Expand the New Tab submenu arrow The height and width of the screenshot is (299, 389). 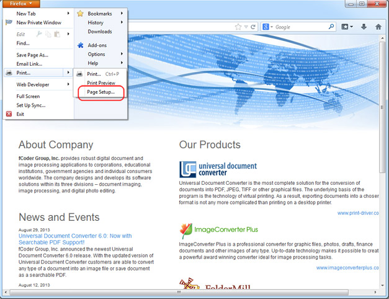click(68, 13)
